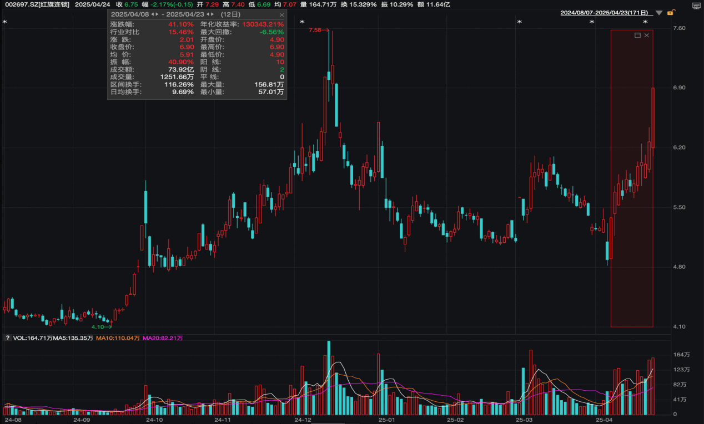
Task: Click the top-left asterisk marker on chart
Action: (x=4, y=22)
